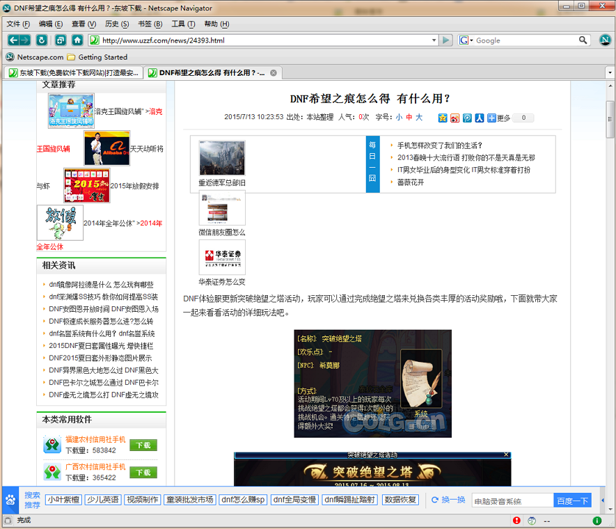616x529 pixels.
Task: Open the 编辑 (E) menu
Action: pos(51,24)
